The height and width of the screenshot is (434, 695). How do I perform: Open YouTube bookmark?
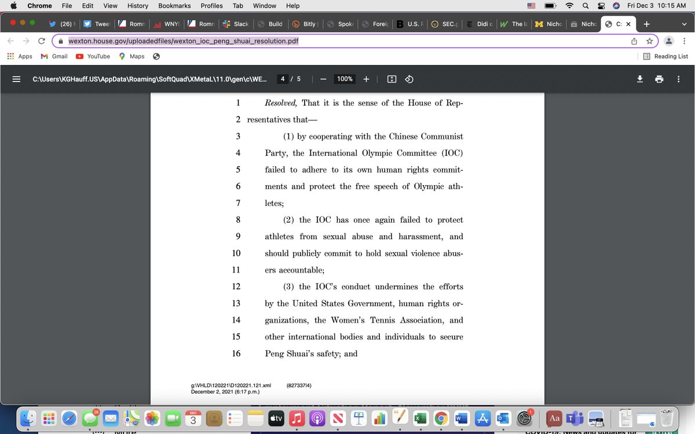coord(93,56)
